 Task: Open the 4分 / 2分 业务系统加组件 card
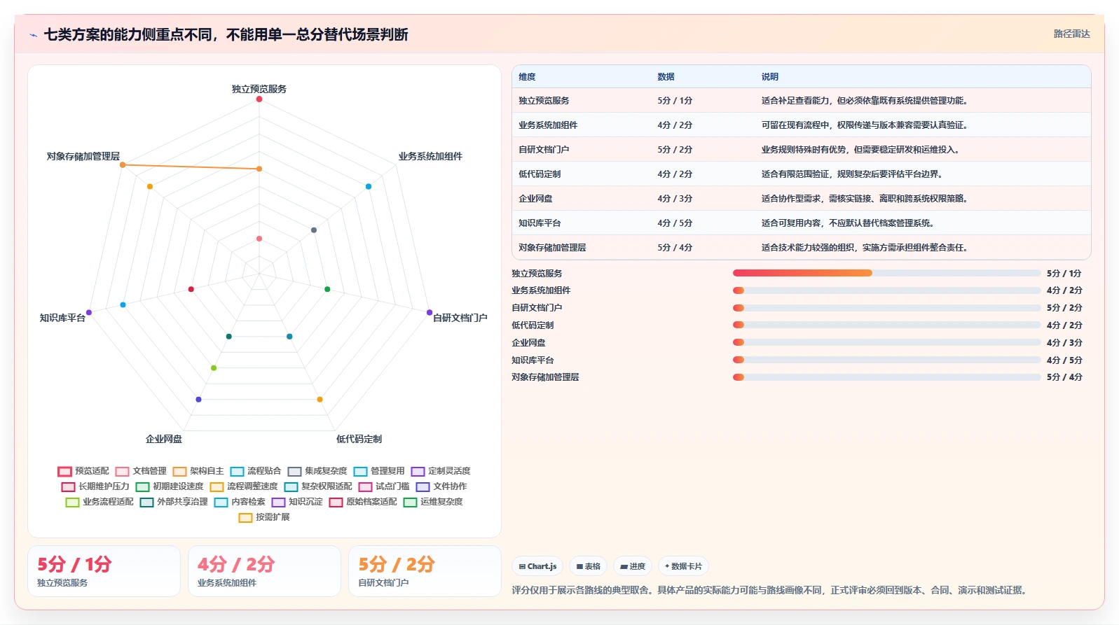(x=264, y=571)
